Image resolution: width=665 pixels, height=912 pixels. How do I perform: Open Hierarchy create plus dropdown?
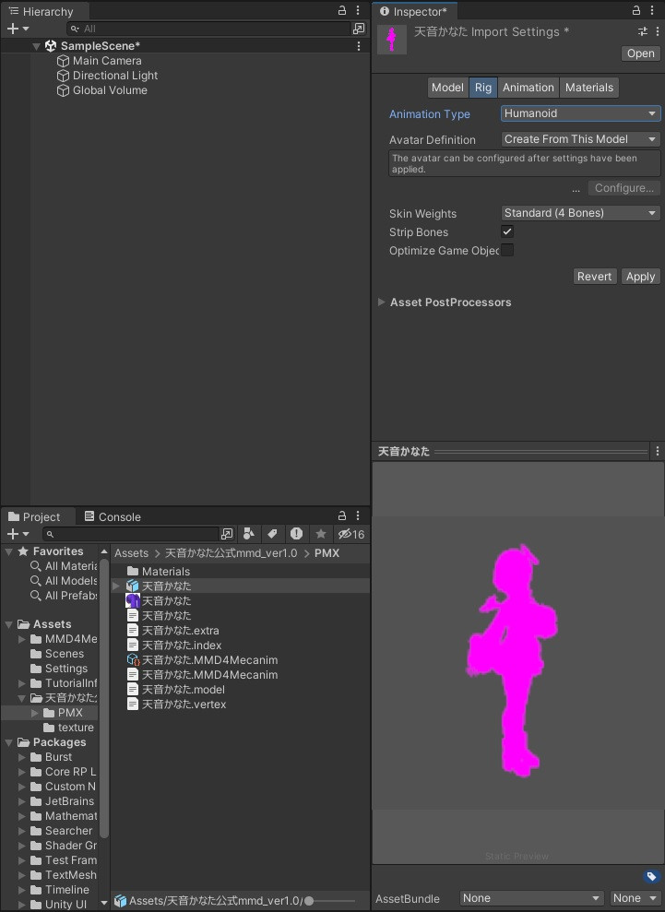[x=18, y=29]
